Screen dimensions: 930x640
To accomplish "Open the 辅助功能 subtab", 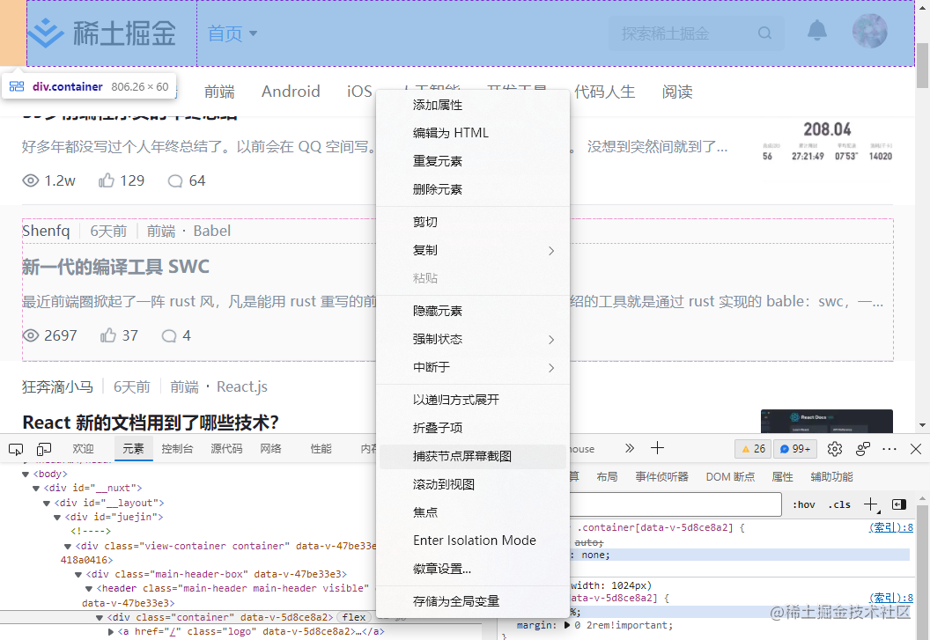I will (831, 477).
